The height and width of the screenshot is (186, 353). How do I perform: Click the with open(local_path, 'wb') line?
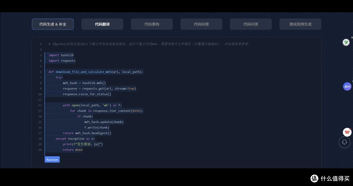[92, 105]
